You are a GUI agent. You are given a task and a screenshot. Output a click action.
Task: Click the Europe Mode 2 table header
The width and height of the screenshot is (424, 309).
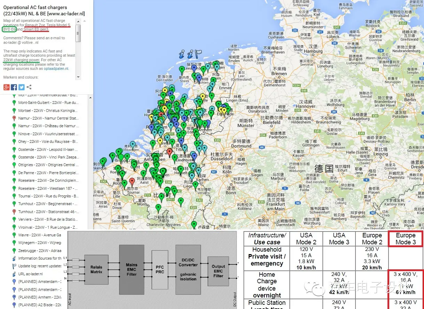(x=372, y=239)
